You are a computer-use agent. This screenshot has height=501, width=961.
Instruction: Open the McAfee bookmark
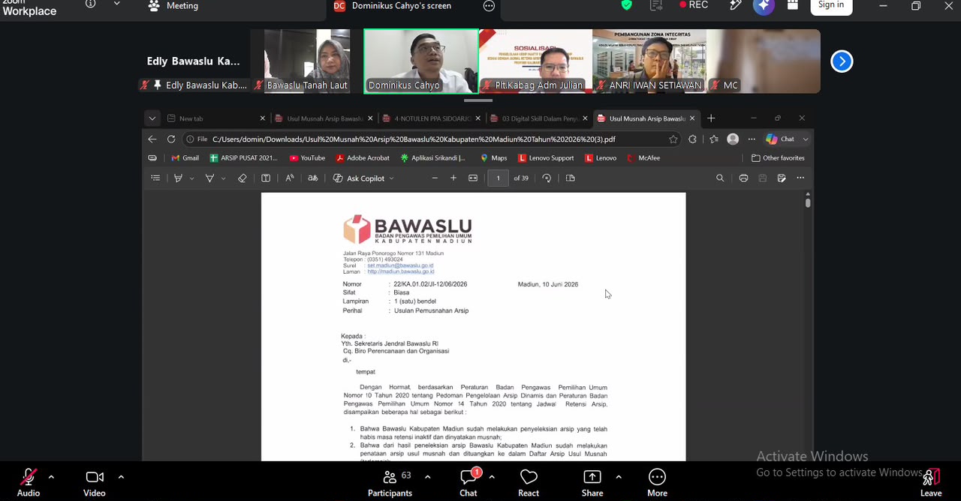pyautogui.click(x=643, y=158)
